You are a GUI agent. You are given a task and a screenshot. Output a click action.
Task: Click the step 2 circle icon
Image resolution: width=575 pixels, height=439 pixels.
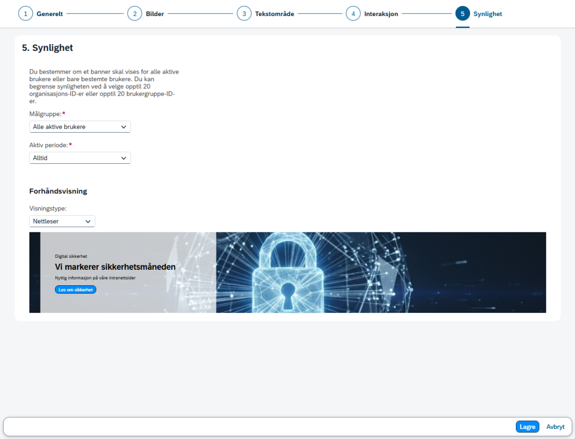coord(134,14)
